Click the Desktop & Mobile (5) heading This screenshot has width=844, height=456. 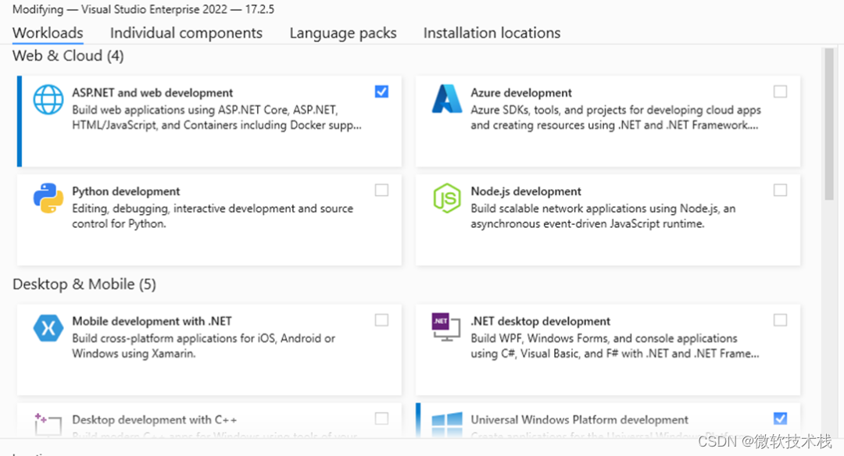click(x=84, y=284)
